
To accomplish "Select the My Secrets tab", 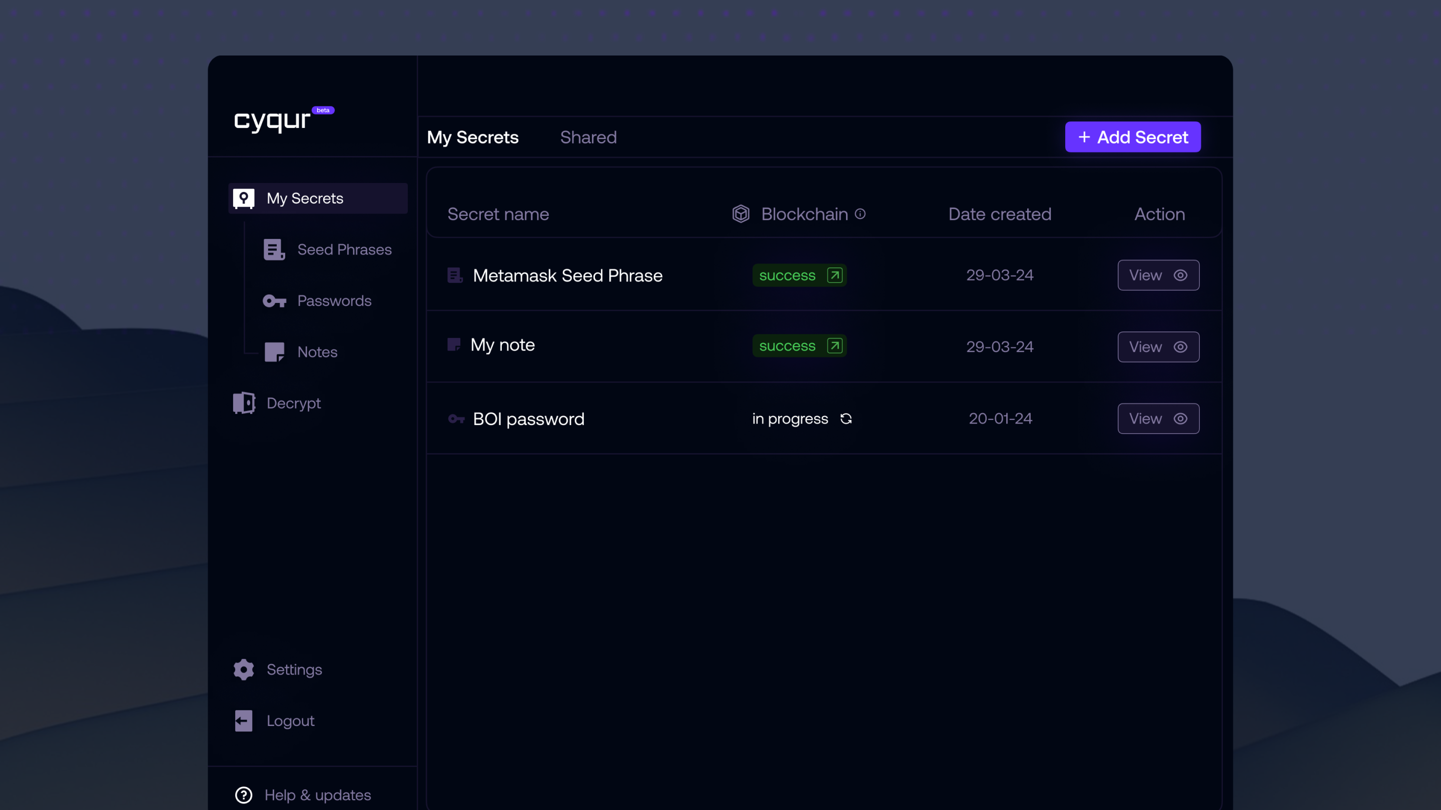I will [x=472, y=137].
